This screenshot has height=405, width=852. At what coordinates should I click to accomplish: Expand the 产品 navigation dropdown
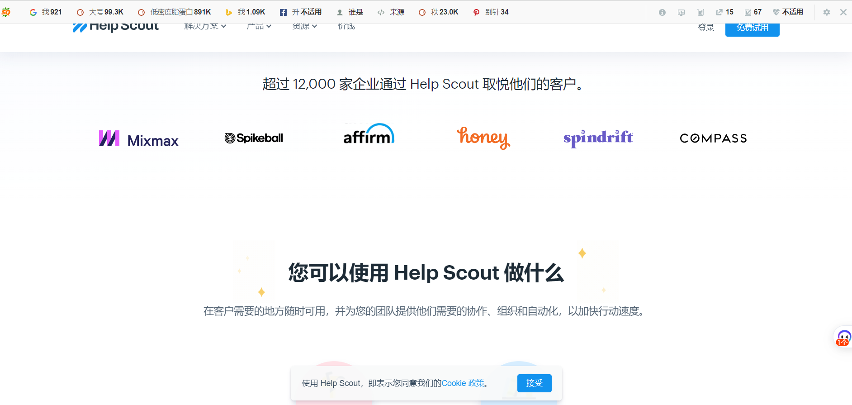point(259,27)
